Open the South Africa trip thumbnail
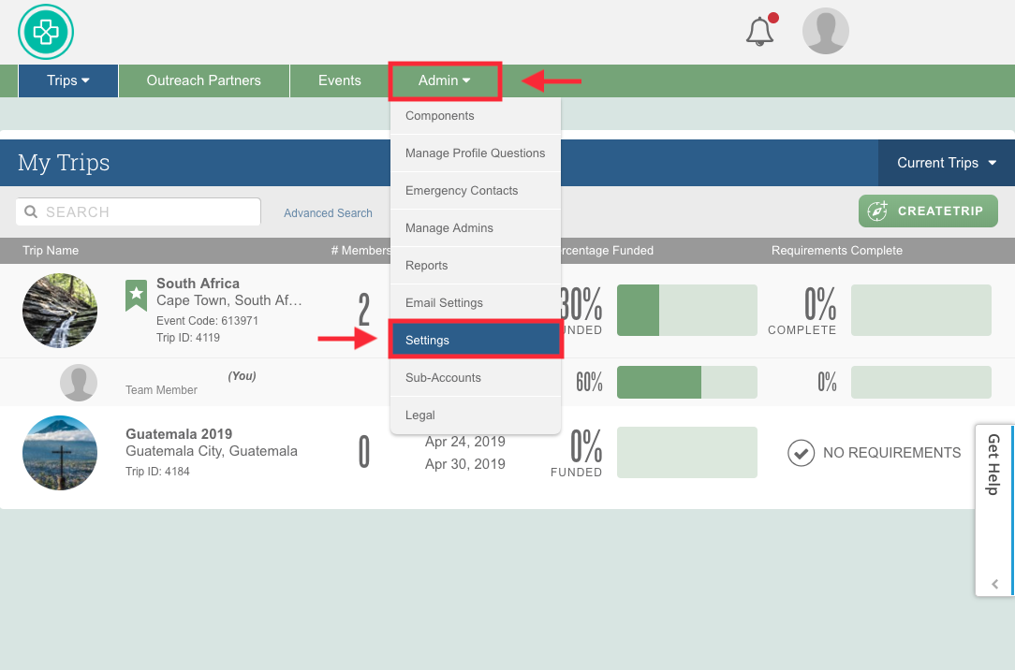Screen dimensions: 1015x670 coord(60,311)
